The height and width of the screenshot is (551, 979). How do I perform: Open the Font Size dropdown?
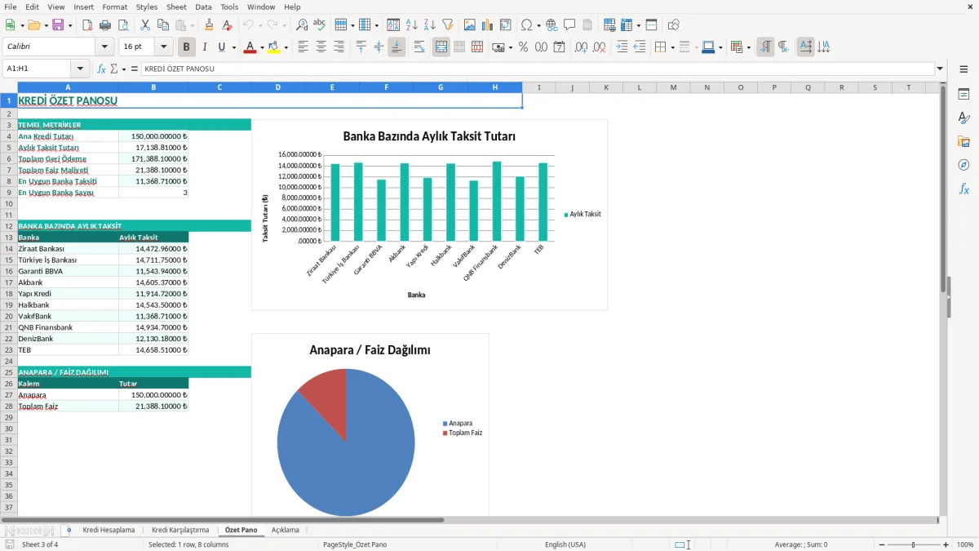pyautogui.click(x=163, y=47)
